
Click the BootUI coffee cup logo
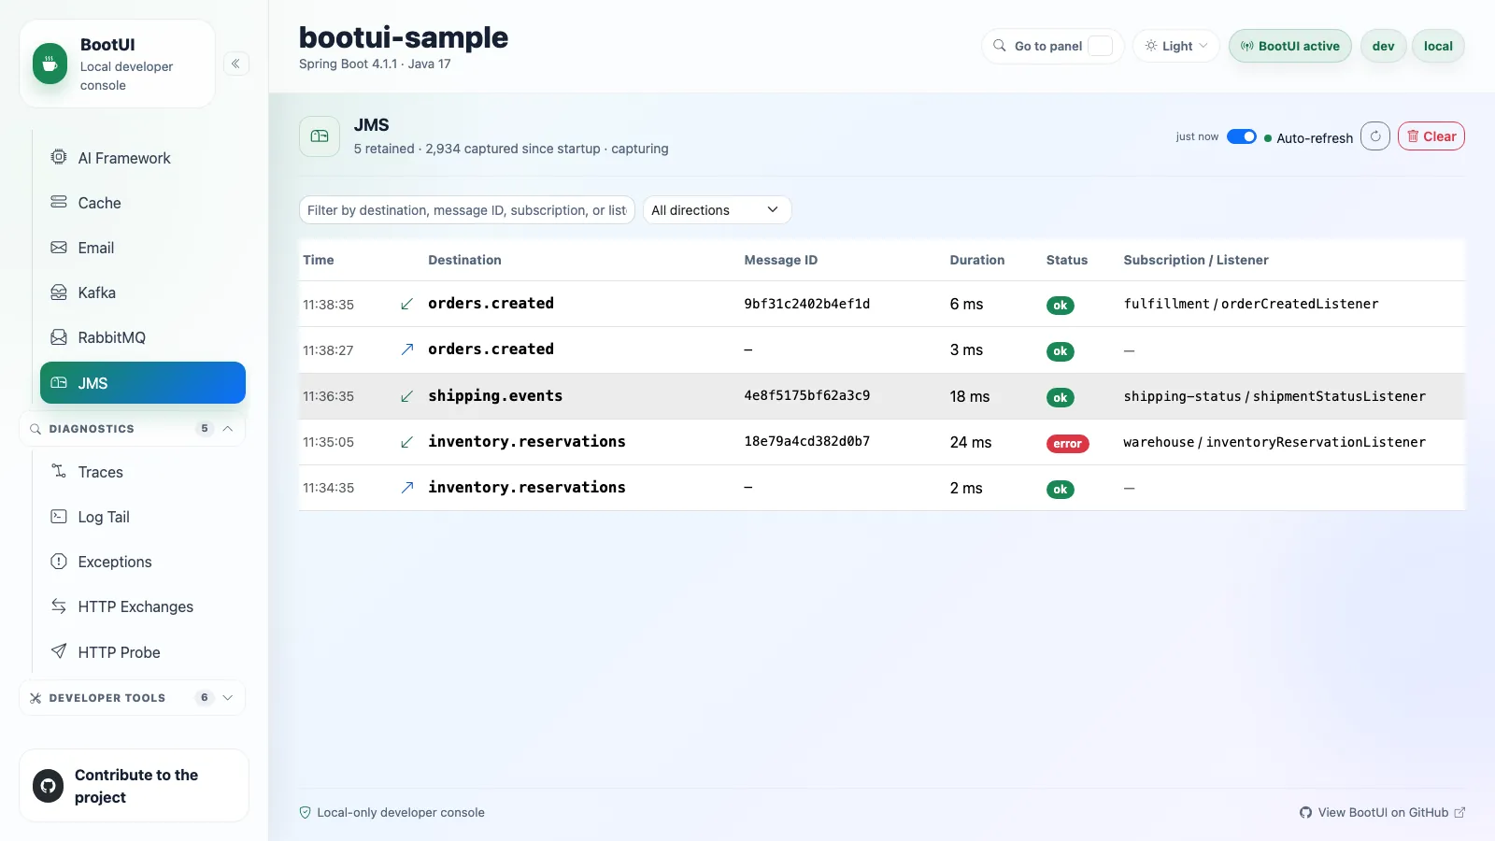pos(50,64)
